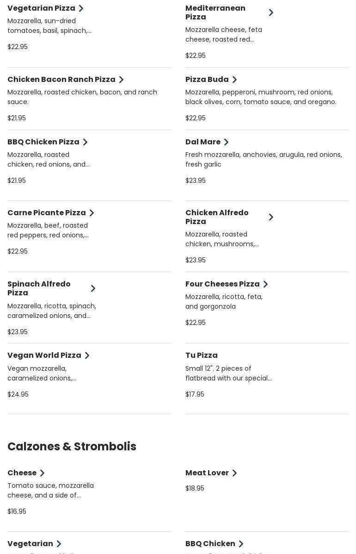Click the chevron next to BBQ Chicken Pizza
The image size is (356, 554).
click(x=85, y=142)
